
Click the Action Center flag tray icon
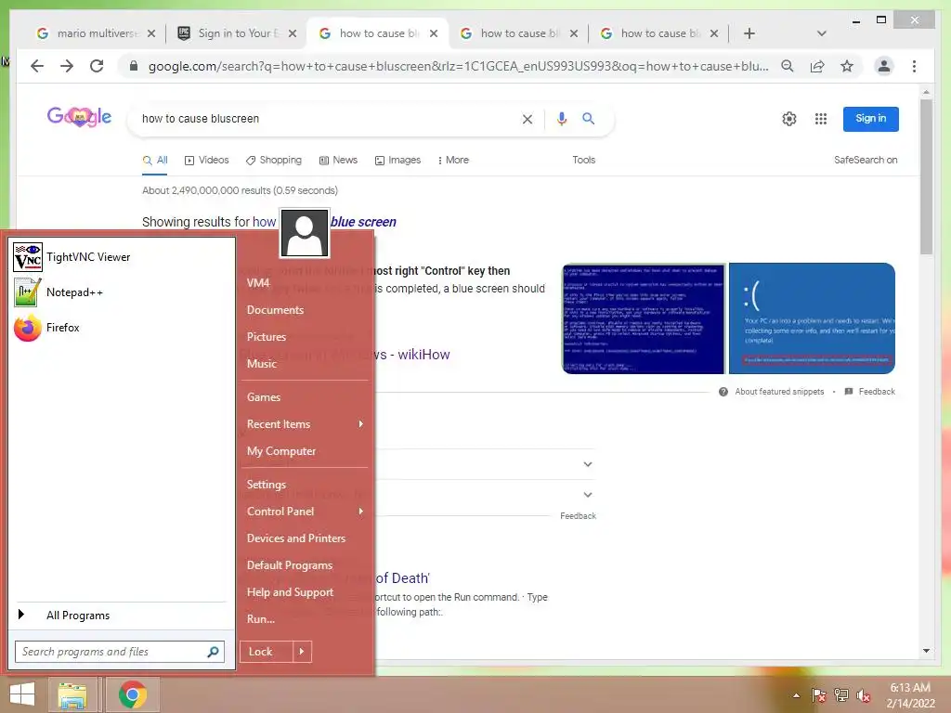pyautogui.click(x=818, y=695)
